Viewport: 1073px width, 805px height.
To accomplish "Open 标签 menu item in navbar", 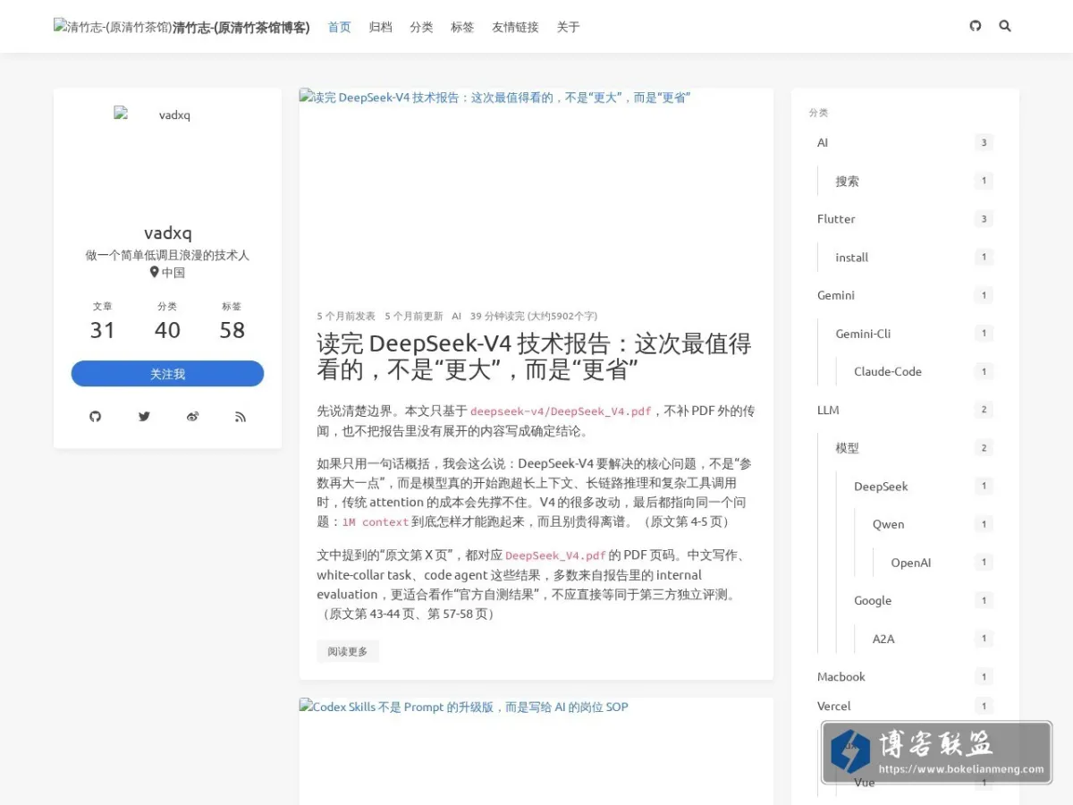I will click(x=462, y=27).
